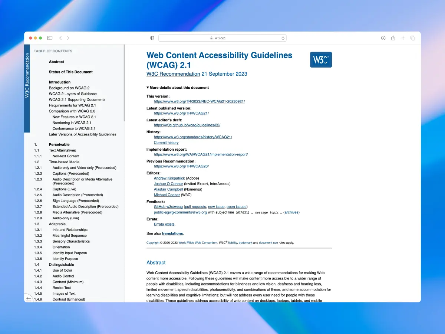445x334 pixels.
Task: Open the latest editor's draft link
Action: (x=187, y=125)
